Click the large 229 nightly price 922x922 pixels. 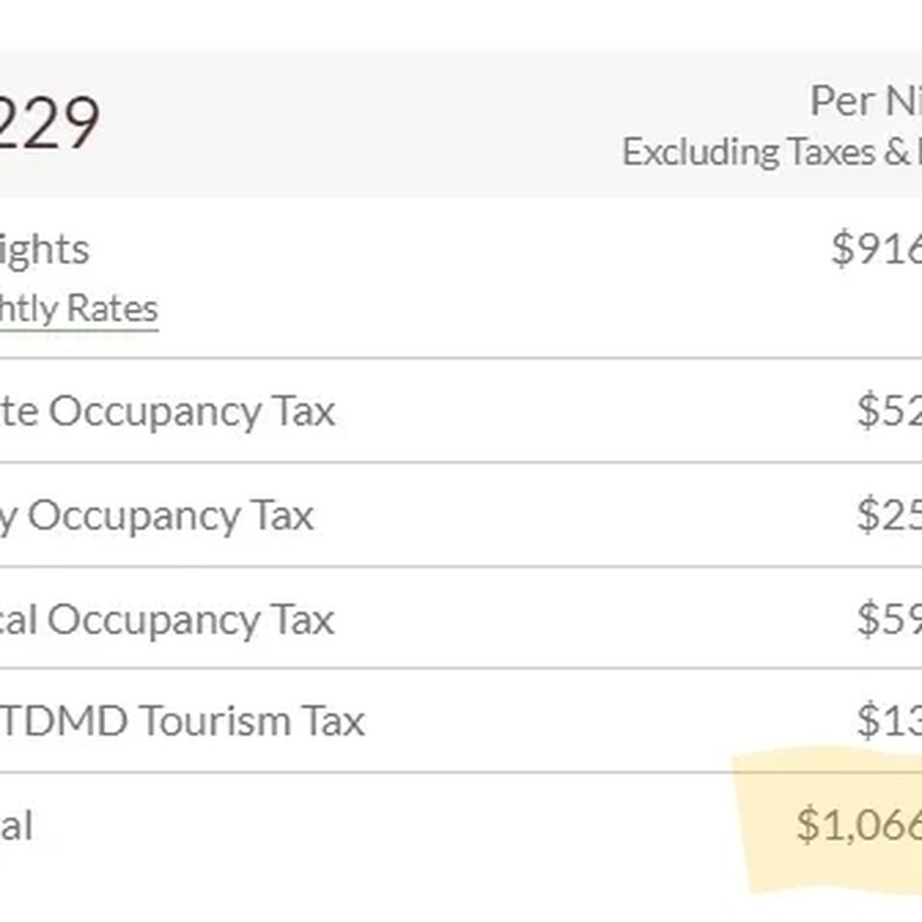tap(49, 122)
